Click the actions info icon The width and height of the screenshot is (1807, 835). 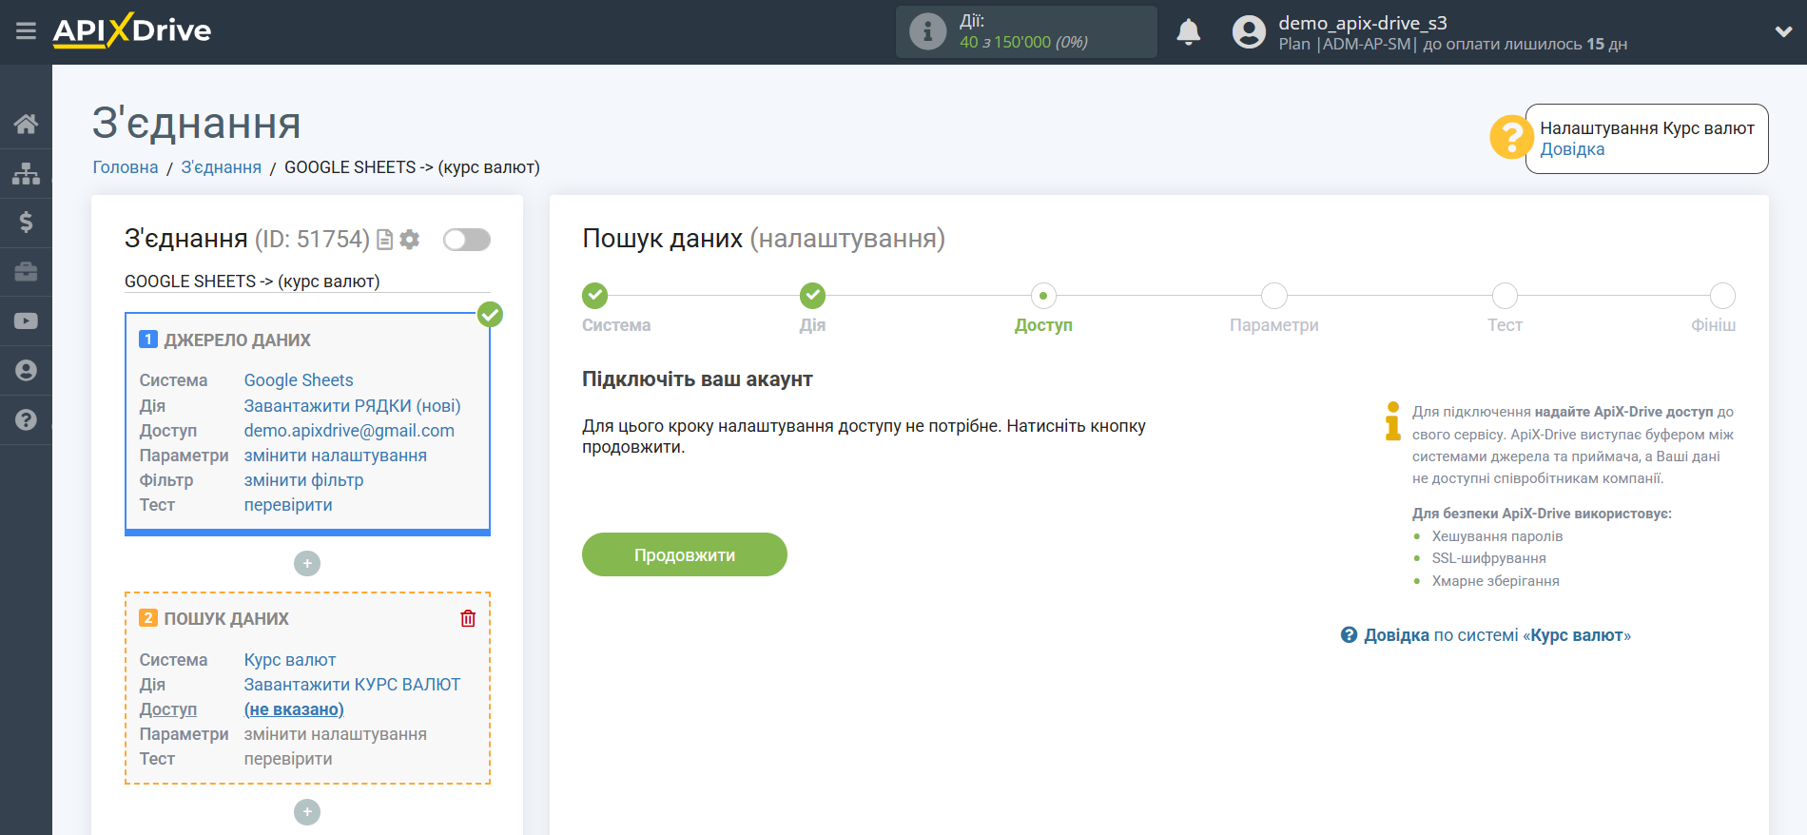pos(927,32)
